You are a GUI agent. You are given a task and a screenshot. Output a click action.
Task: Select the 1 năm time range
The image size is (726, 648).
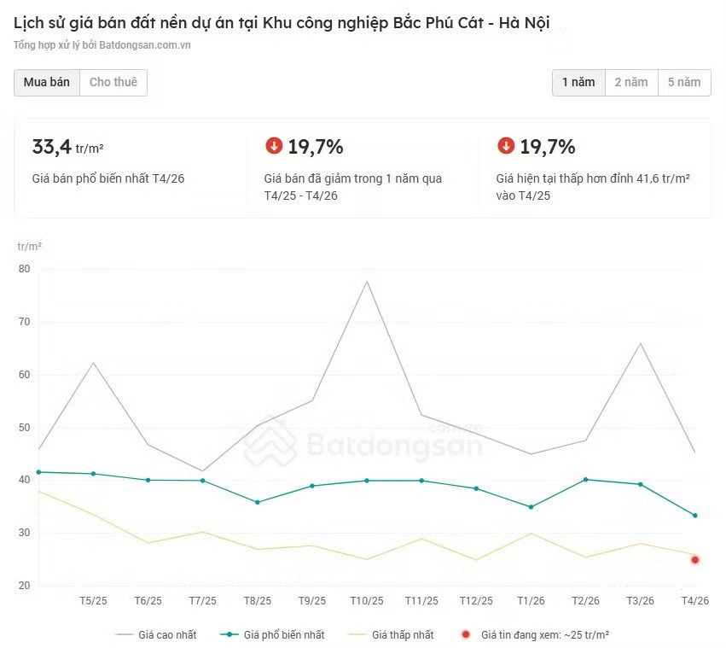point(578,83)
